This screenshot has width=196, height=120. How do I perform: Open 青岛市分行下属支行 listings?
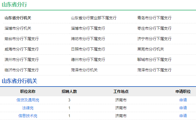154,18
